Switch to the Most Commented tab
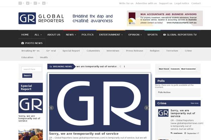The height and width of the screenshot is (140, 211). pyautogui.click(x=188, y=69)
